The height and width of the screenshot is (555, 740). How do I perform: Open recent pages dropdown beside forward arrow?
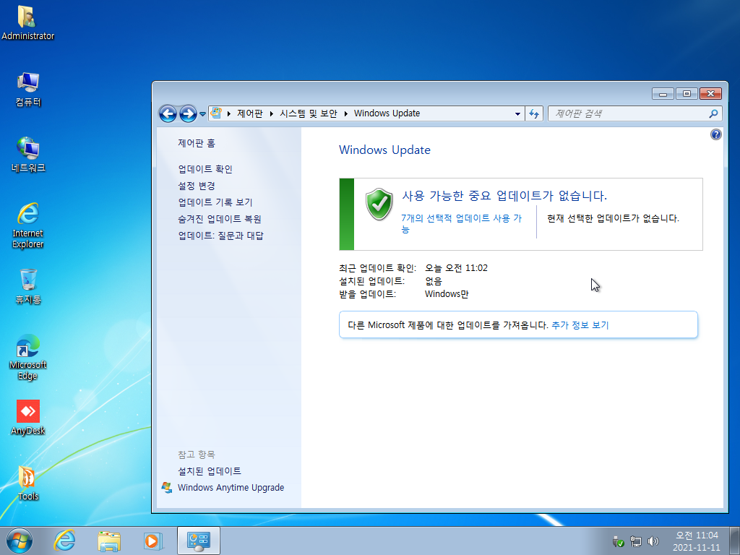pos(202,113)
